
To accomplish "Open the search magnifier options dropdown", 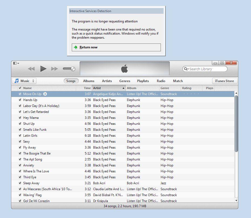I will (186, 69).
